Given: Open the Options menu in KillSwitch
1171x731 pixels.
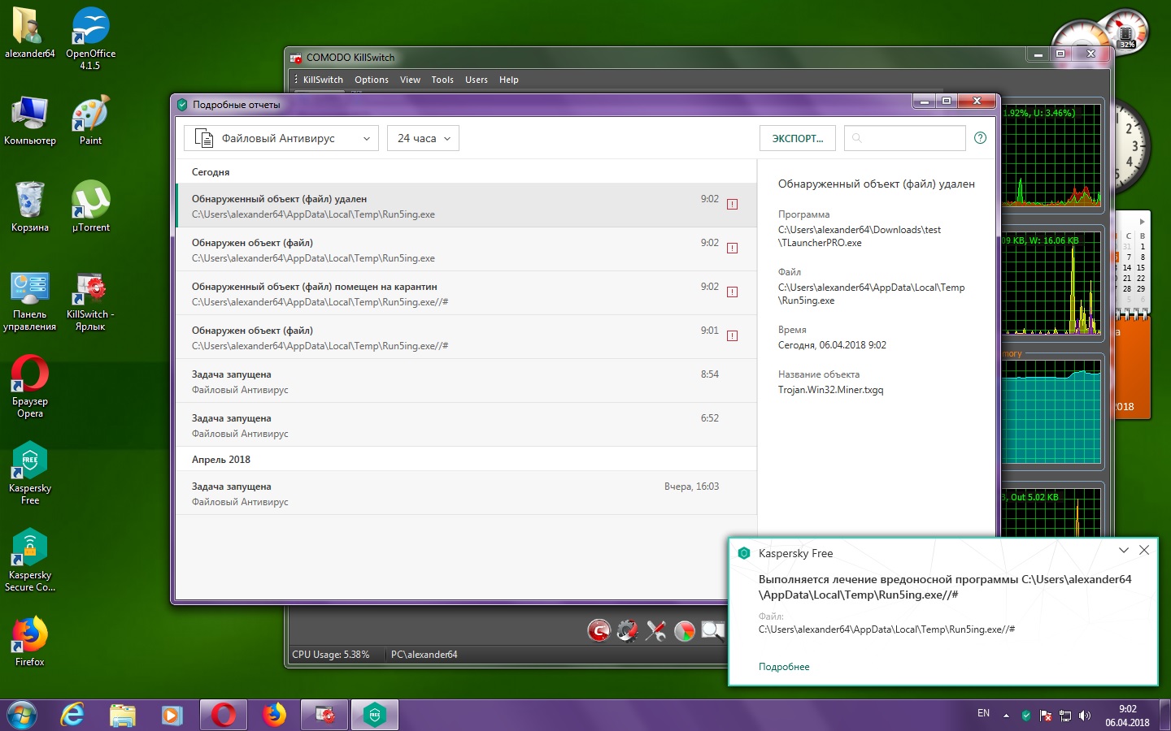Looking at the screenshot, I should (x=371, y=80).
